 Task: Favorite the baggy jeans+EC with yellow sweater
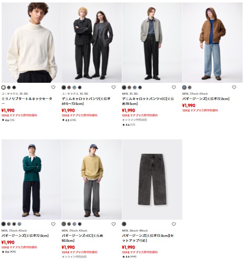click(x=114, y=224)
